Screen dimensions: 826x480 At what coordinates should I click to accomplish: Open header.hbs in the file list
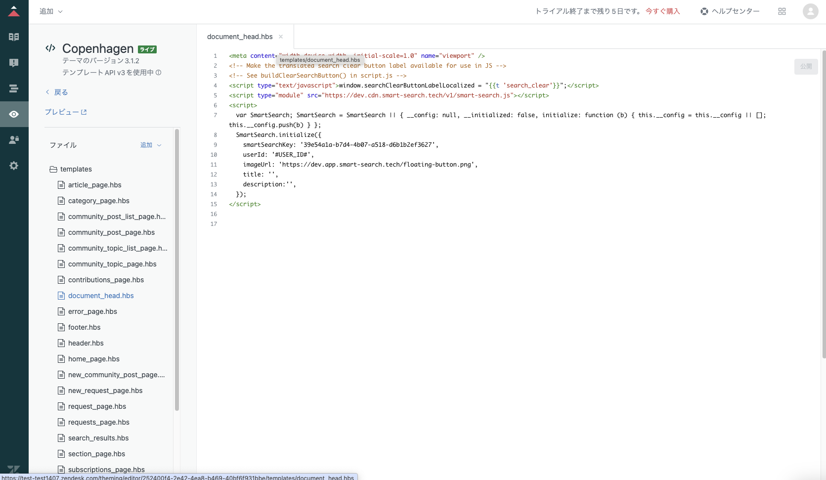pos(86,343)
